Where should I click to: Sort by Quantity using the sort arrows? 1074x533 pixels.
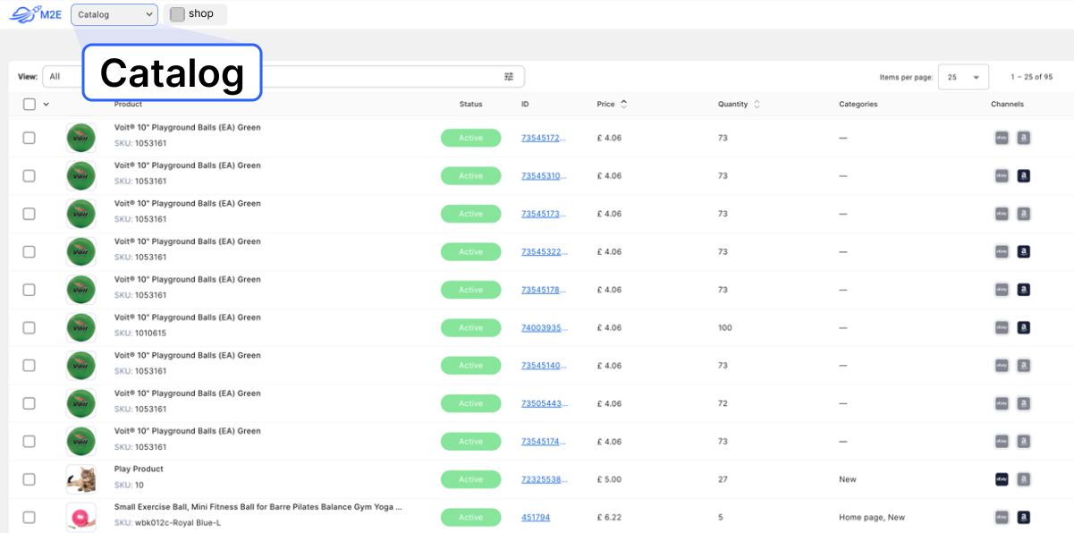click(x=757, y=105)
